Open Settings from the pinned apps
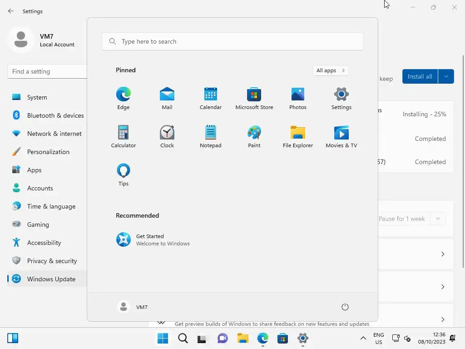 click(341, 98)
